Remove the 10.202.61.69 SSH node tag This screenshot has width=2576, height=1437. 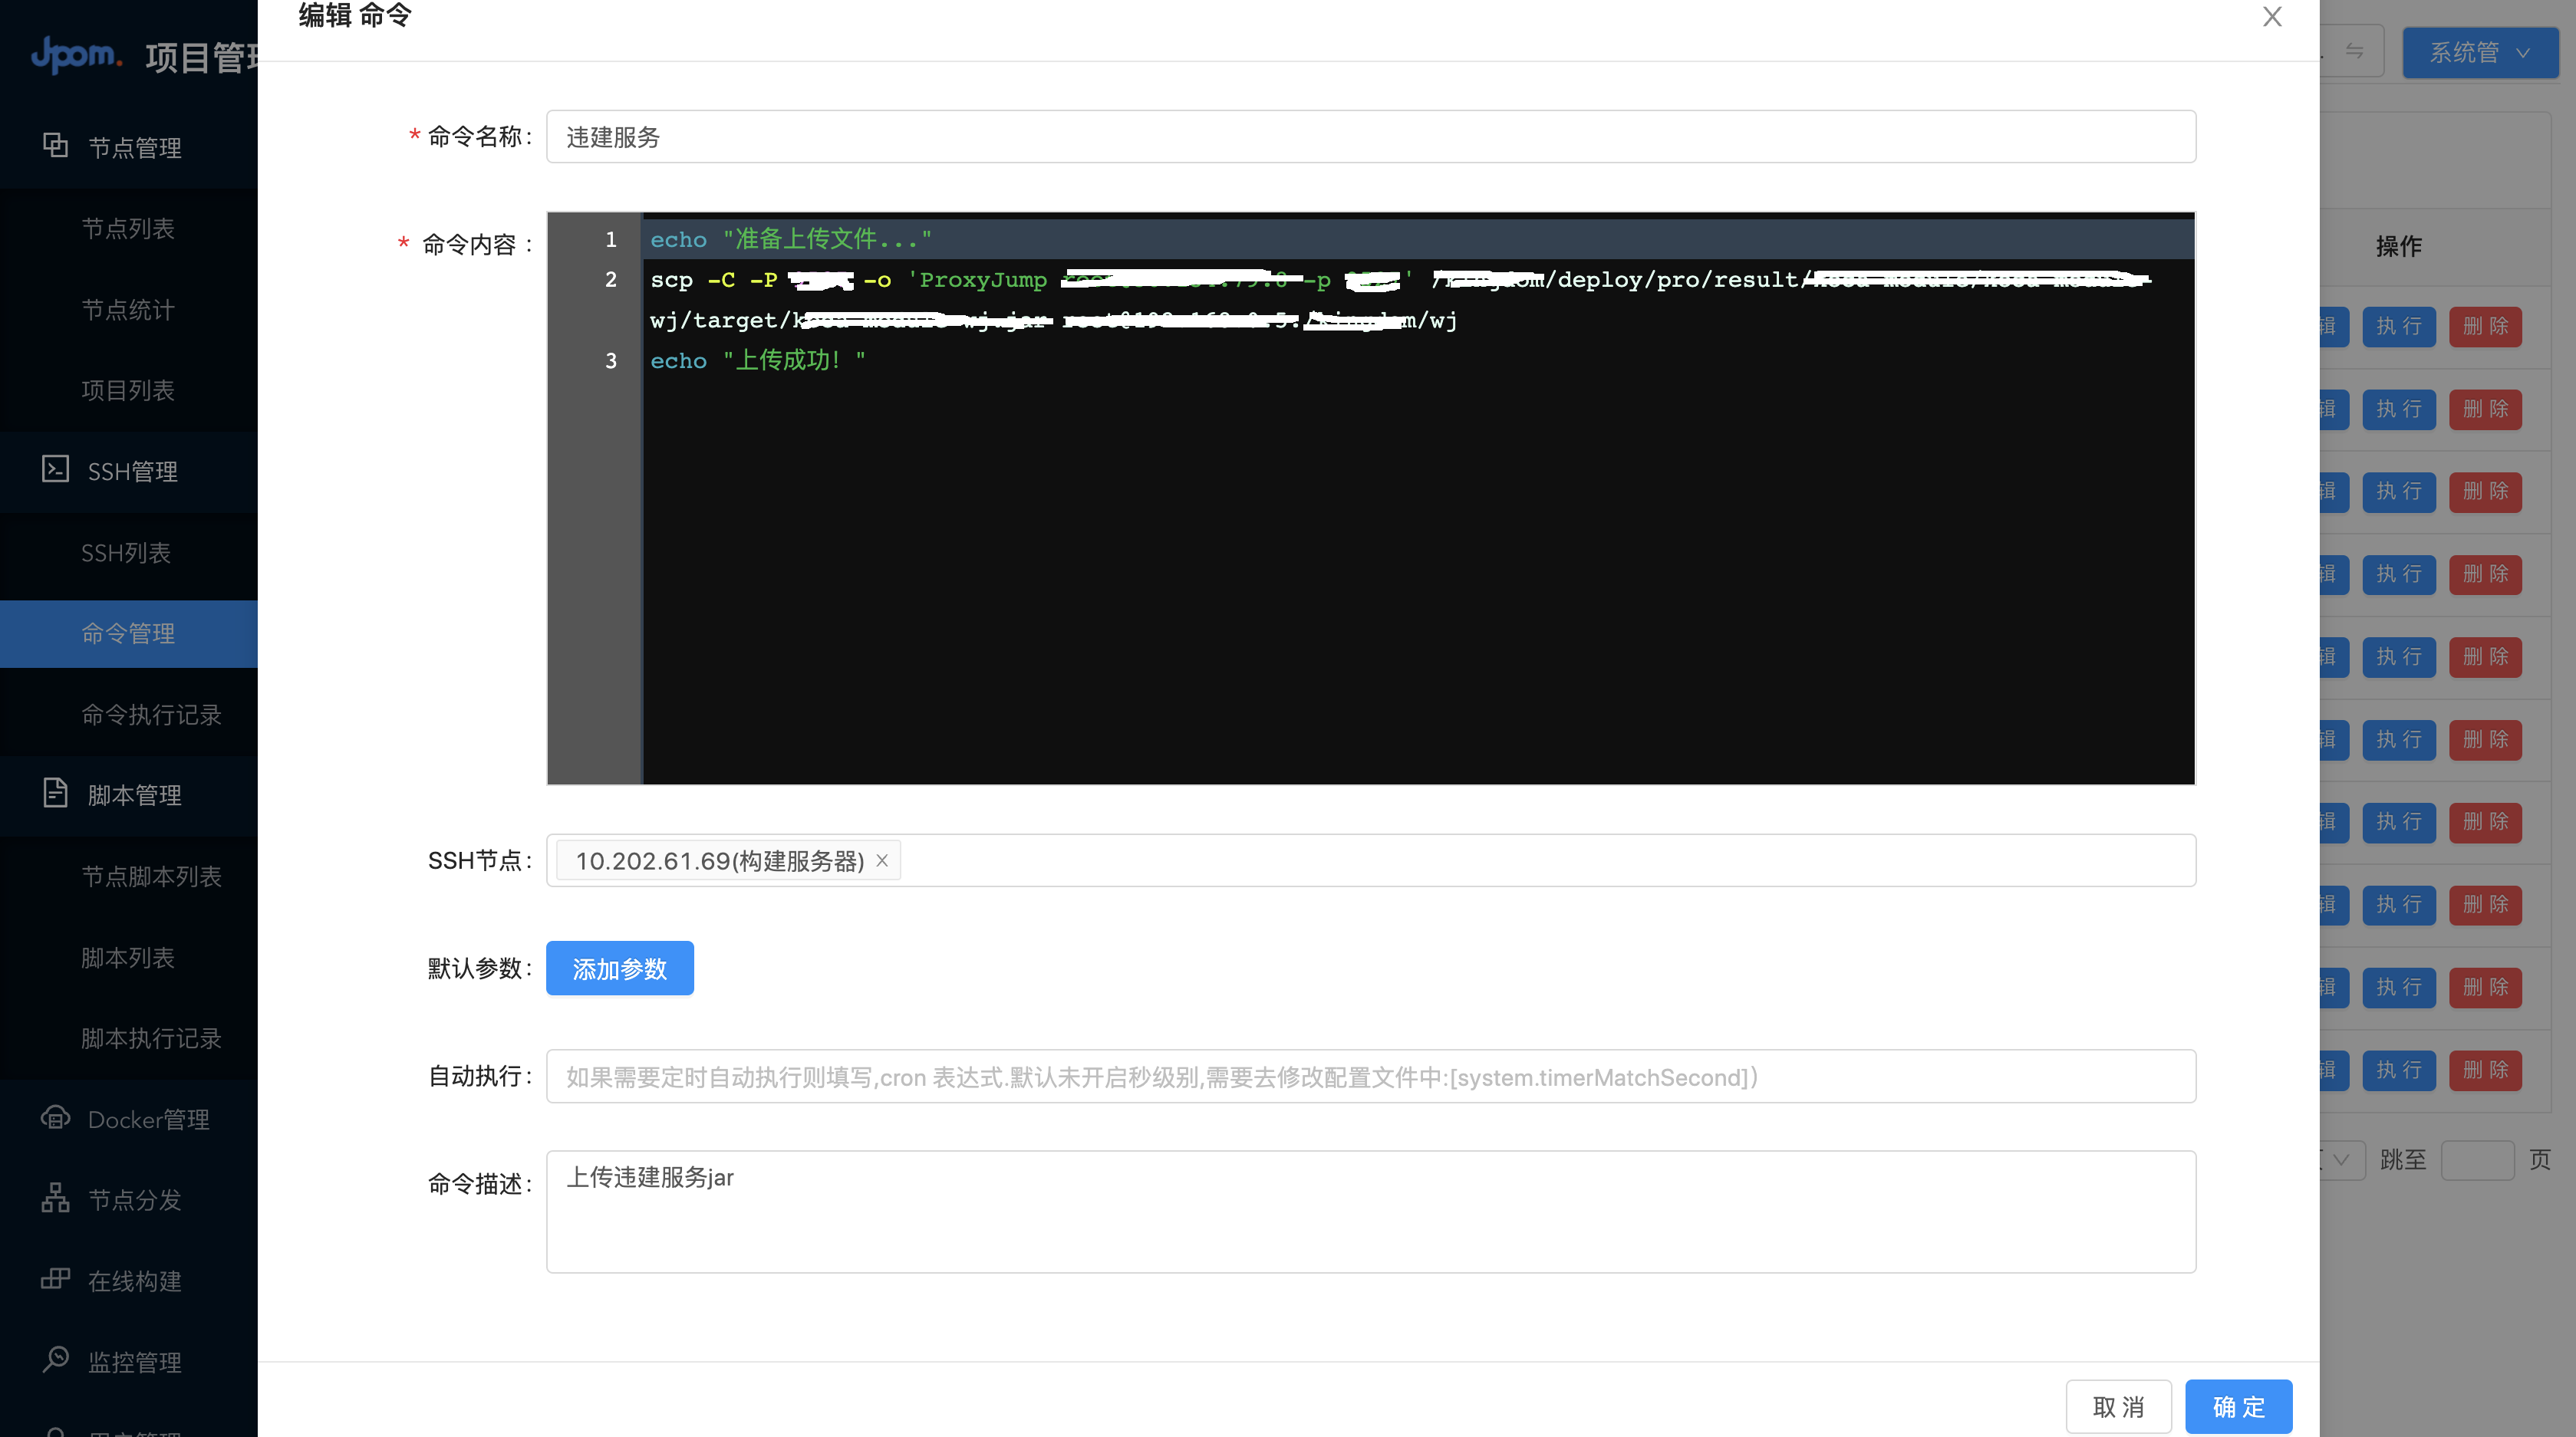click(x=882, y=860)
